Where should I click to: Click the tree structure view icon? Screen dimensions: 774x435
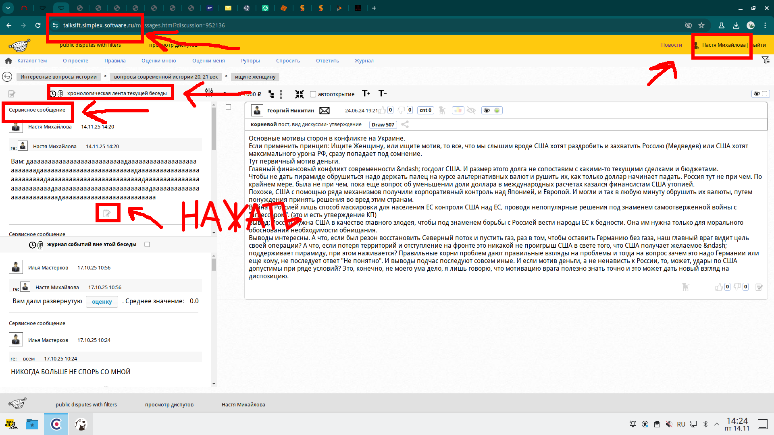point(271,94)
